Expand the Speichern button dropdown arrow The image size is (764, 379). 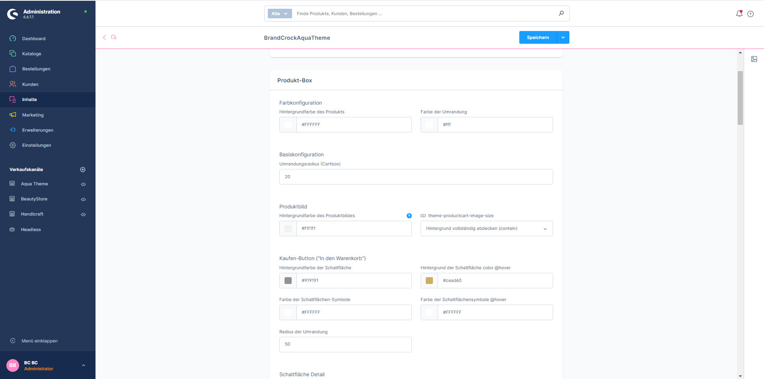coord(563,37)
